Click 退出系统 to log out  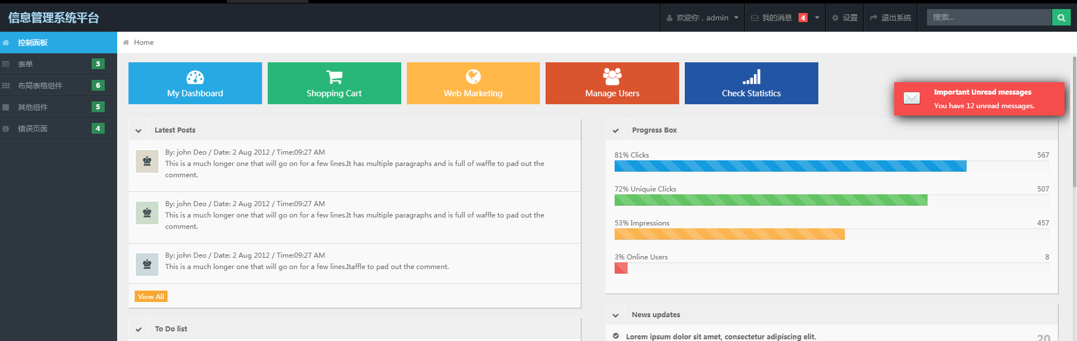pos(891,18)
